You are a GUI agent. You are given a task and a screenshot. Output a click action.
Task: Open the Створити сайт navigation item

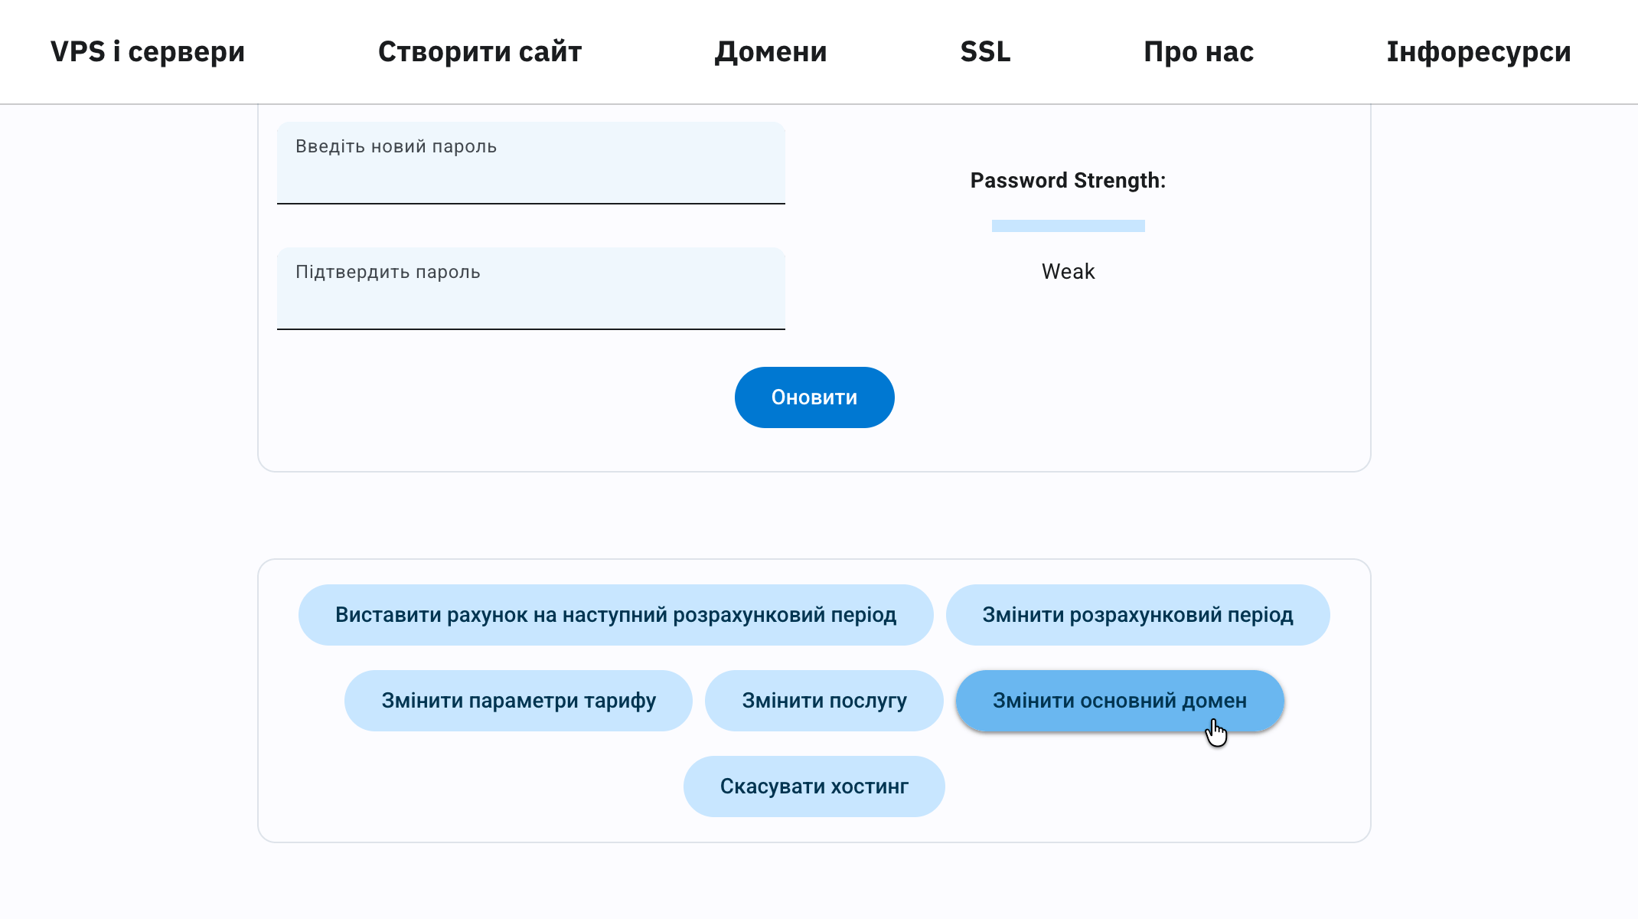(x=480, y=52)
